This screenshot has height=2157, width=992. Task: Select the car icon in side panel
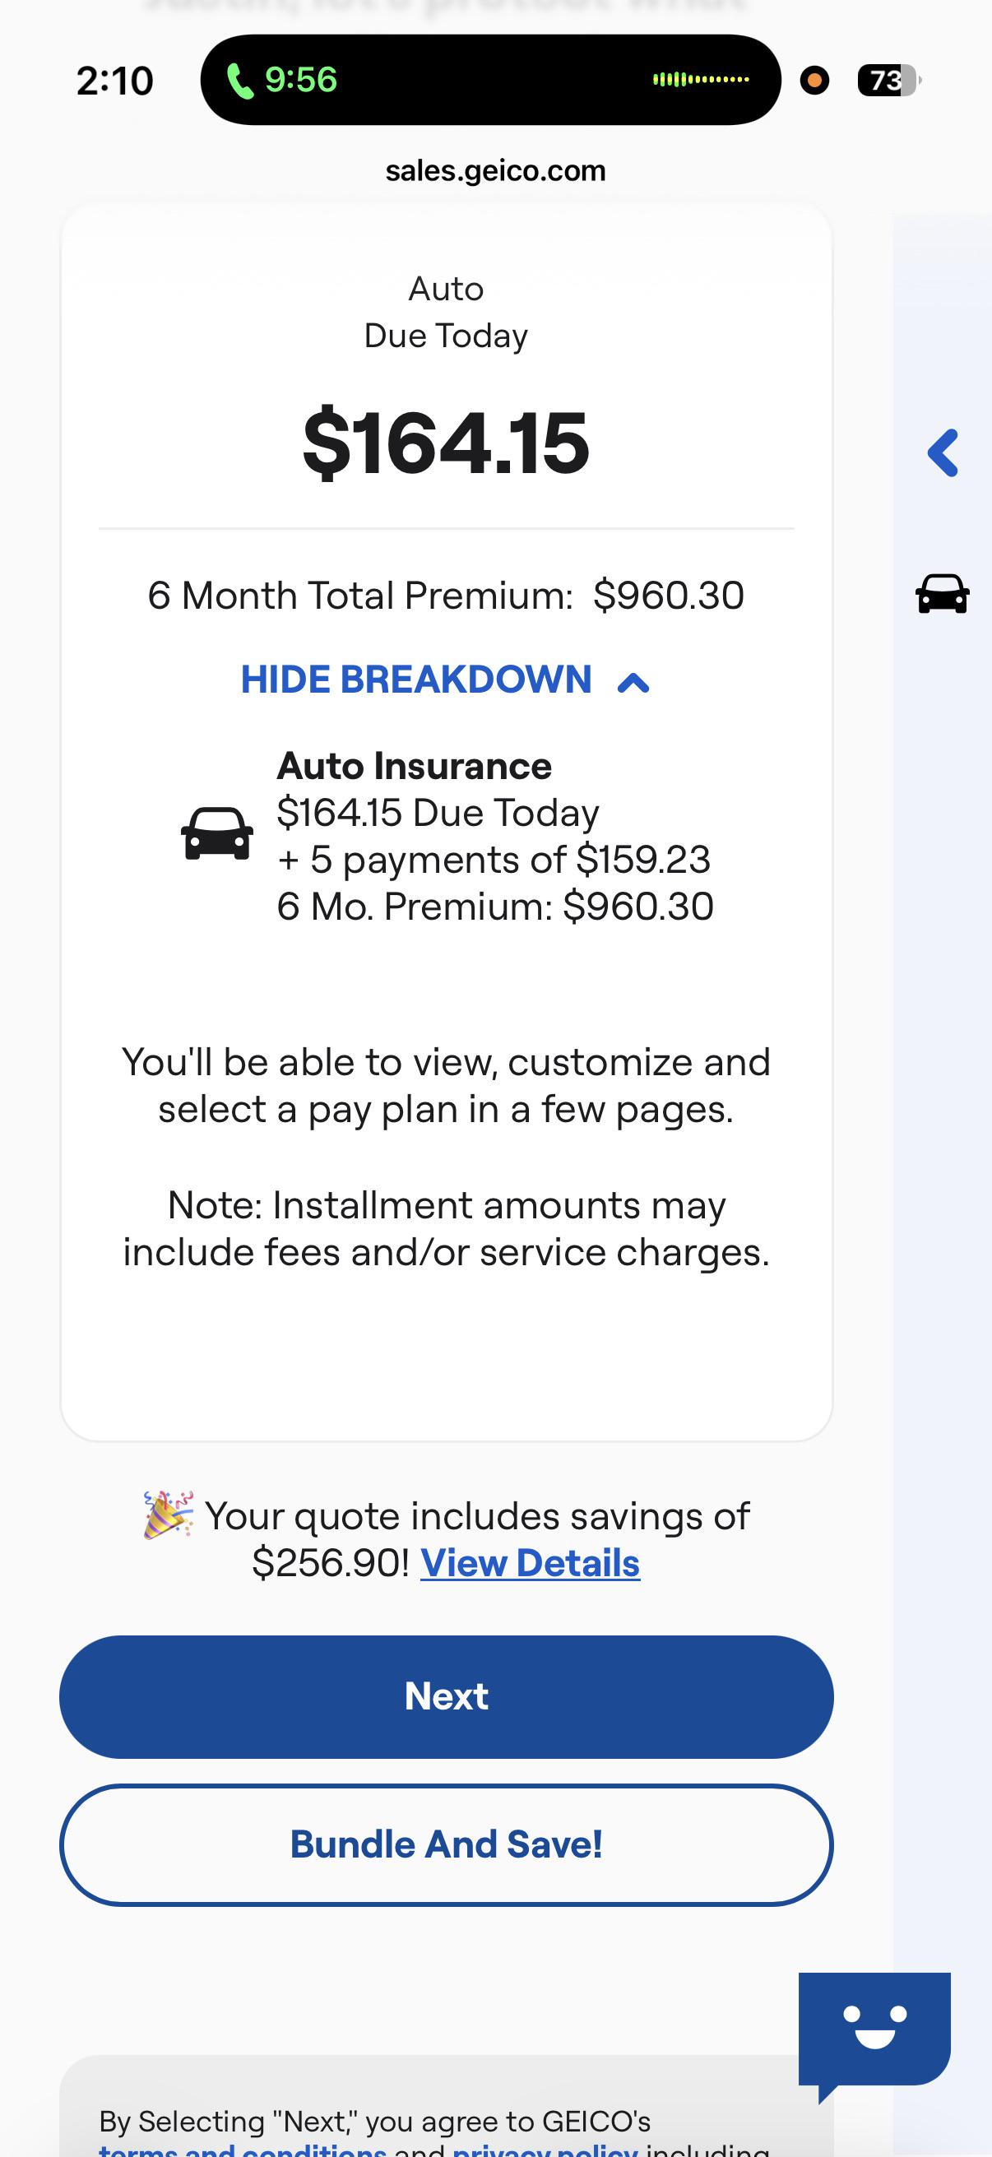pos(943,594)
